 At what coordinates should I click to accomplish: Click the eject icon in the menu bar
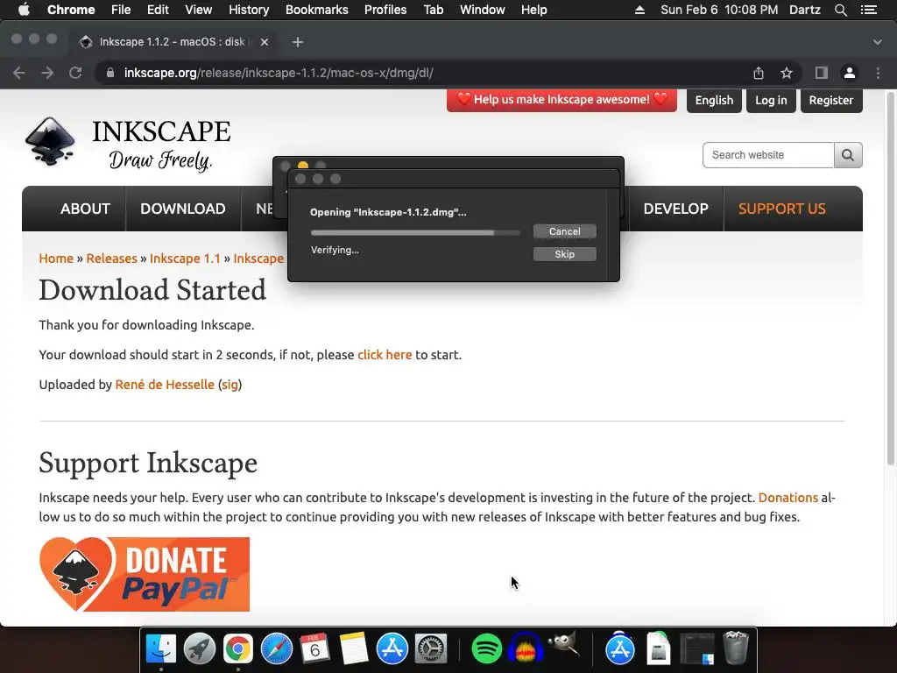[x=639, y=10]
